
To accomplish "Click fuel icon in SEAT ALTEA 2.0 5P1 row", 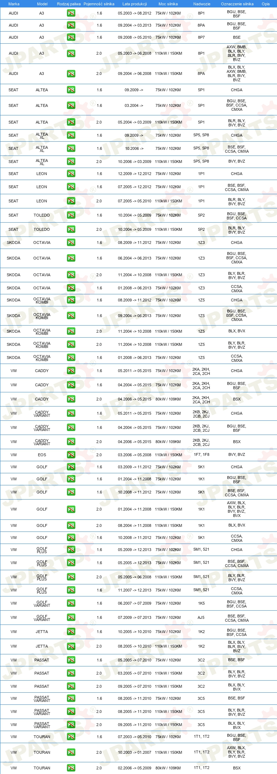I will click(71, 122).
